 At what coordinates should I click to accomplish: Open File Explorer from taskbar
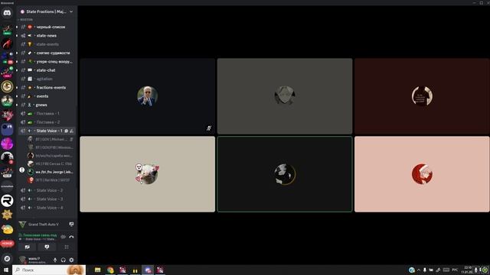[x=97, y=270]
